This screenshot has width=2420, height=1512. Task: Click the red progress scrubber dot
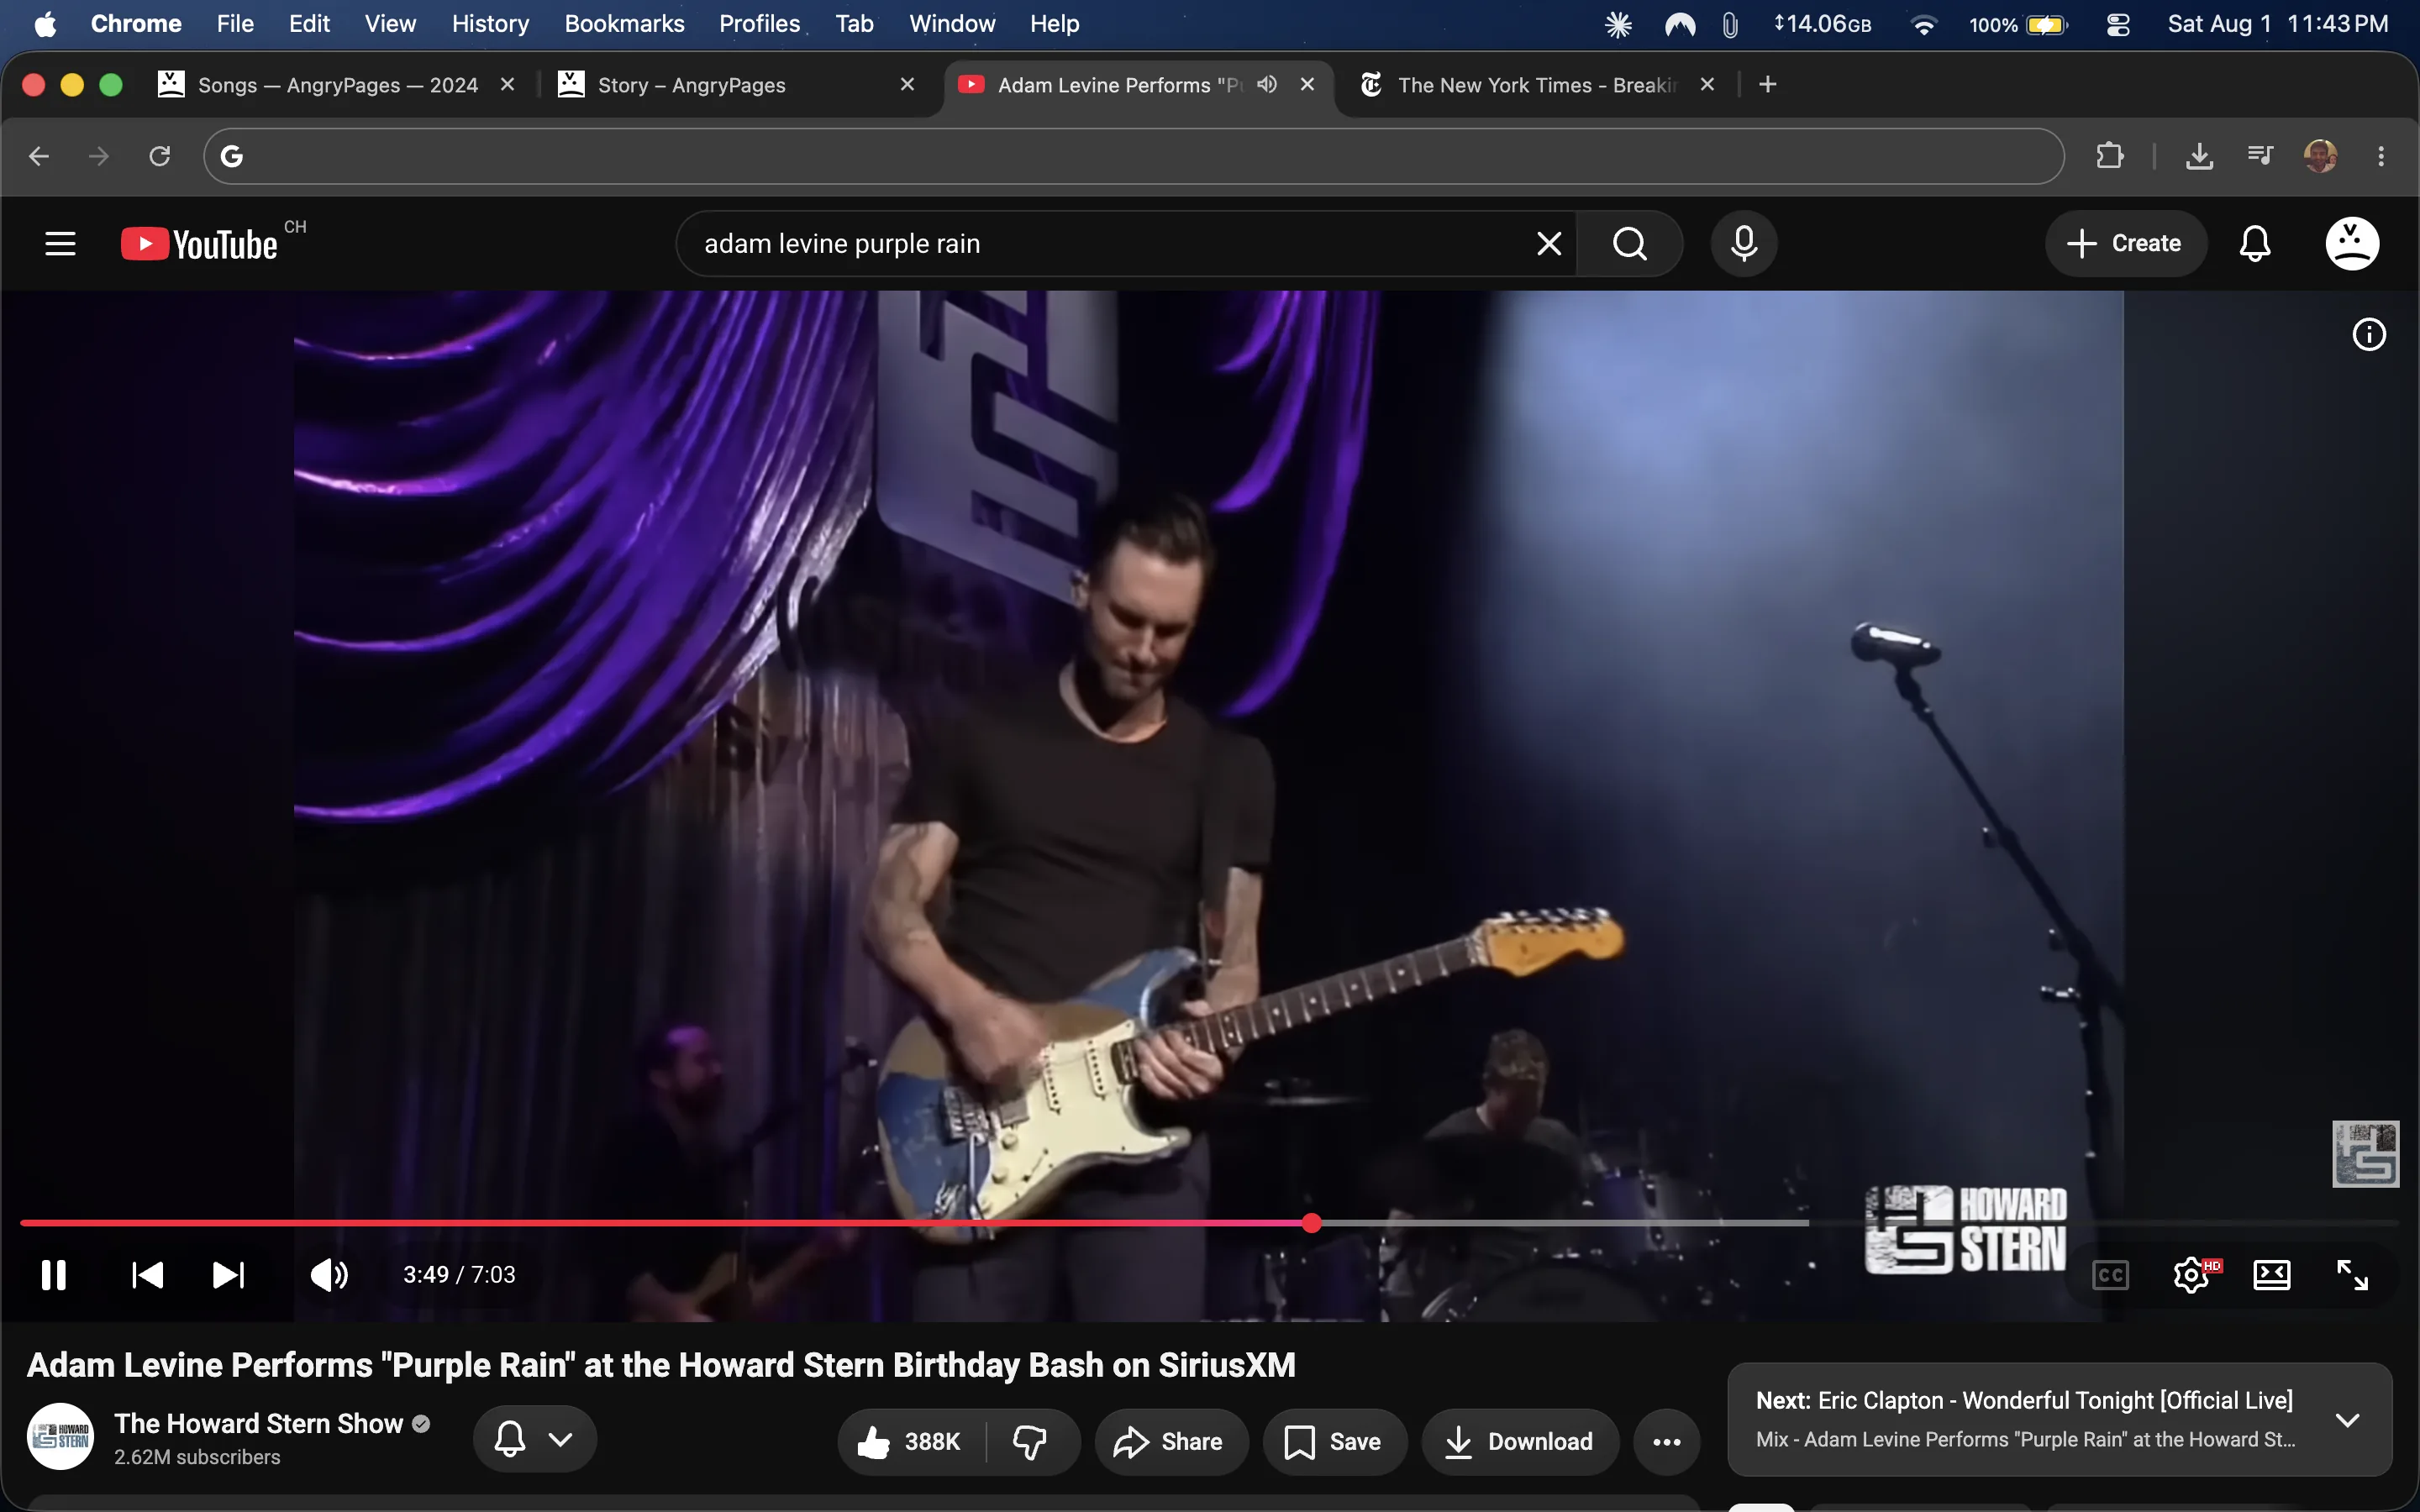1312,1223
